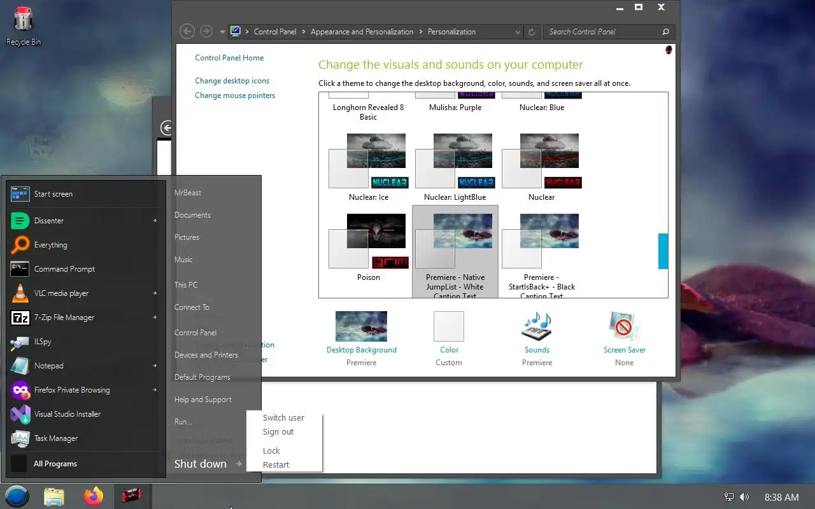Screen dimensions: 815x509
Task: Click the search magnifier in Control Panel
Action: click(665, 32)
